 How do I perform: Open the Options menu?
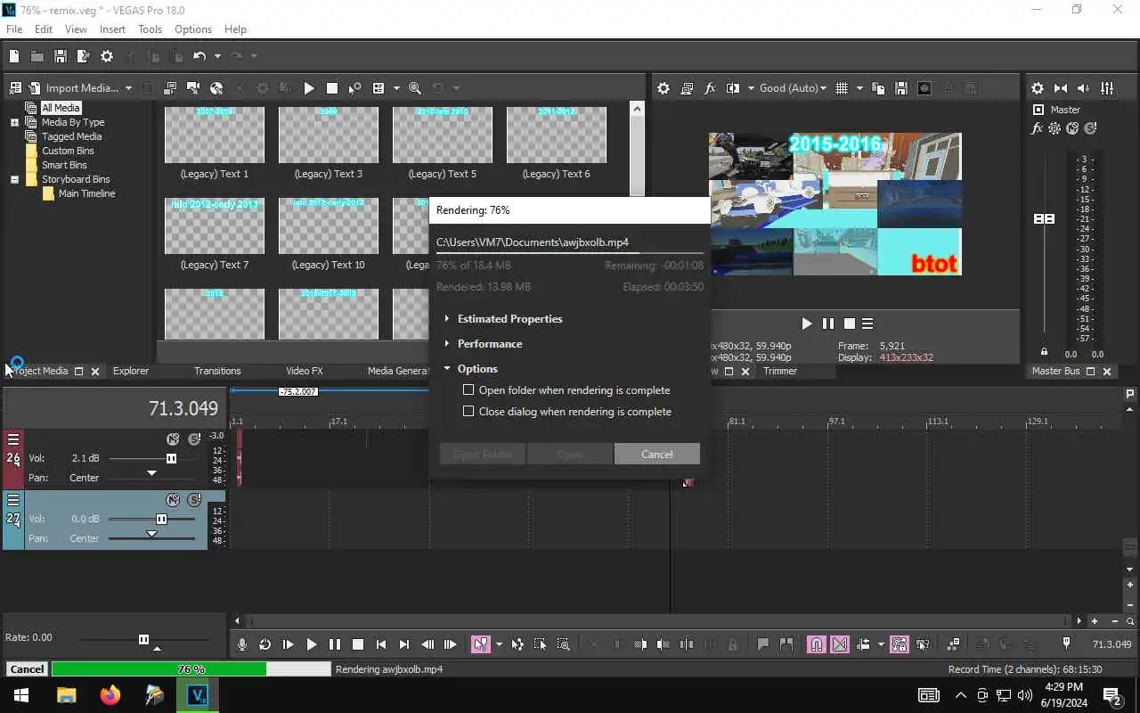coord(193,29)
